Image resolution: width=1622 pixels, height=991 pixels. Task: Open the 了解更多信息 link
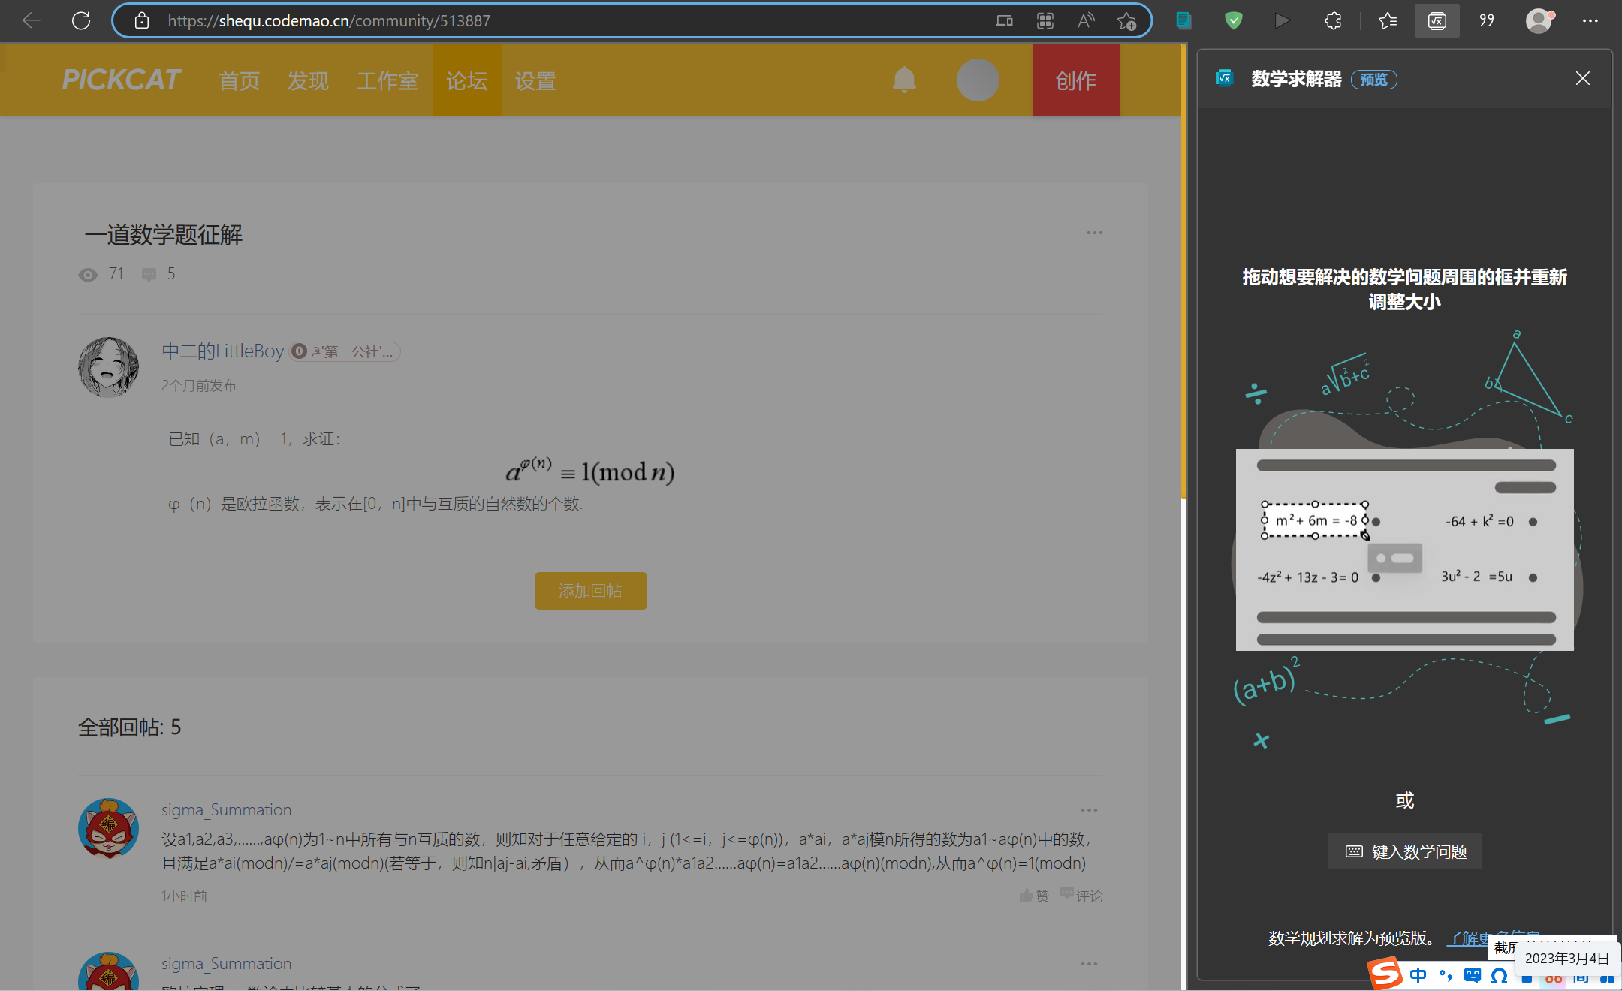coord(1493,938)
